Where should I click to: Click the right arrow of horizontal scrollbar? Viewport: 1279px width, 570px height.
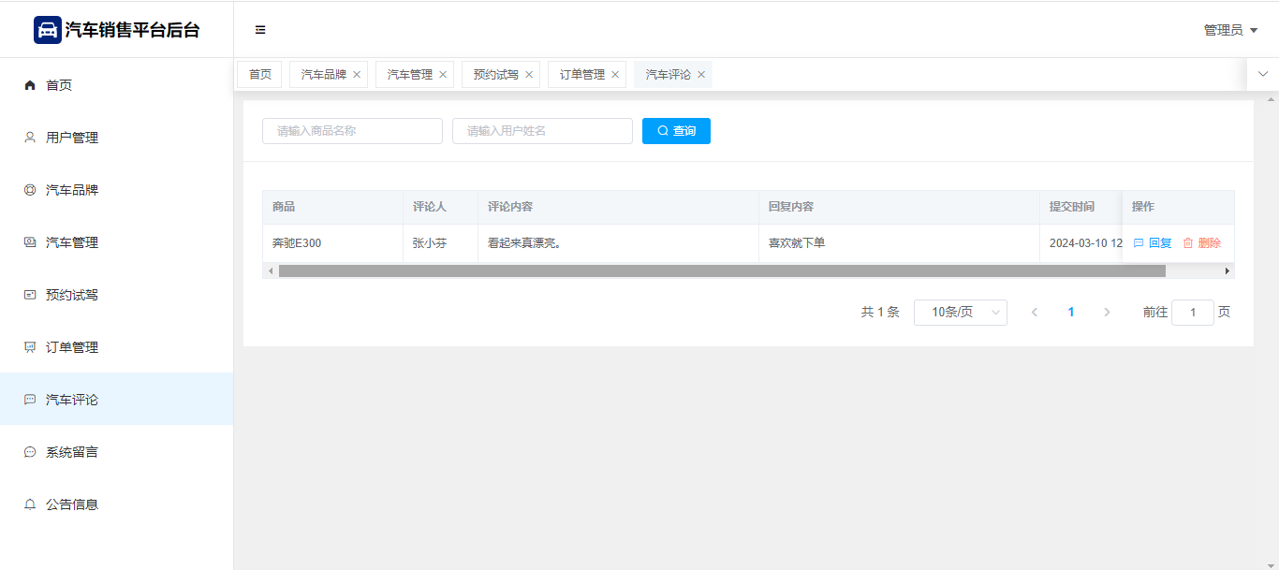pyautogui.click(x=1228, y=271)
